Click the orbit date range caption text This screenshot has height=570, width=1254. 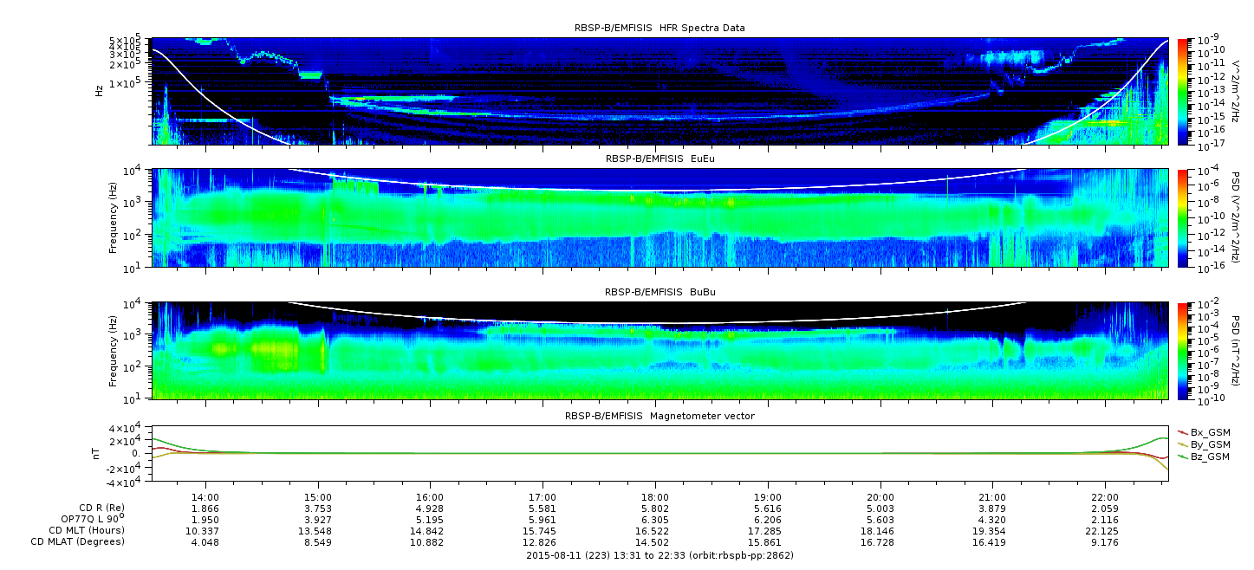point(659,554)
